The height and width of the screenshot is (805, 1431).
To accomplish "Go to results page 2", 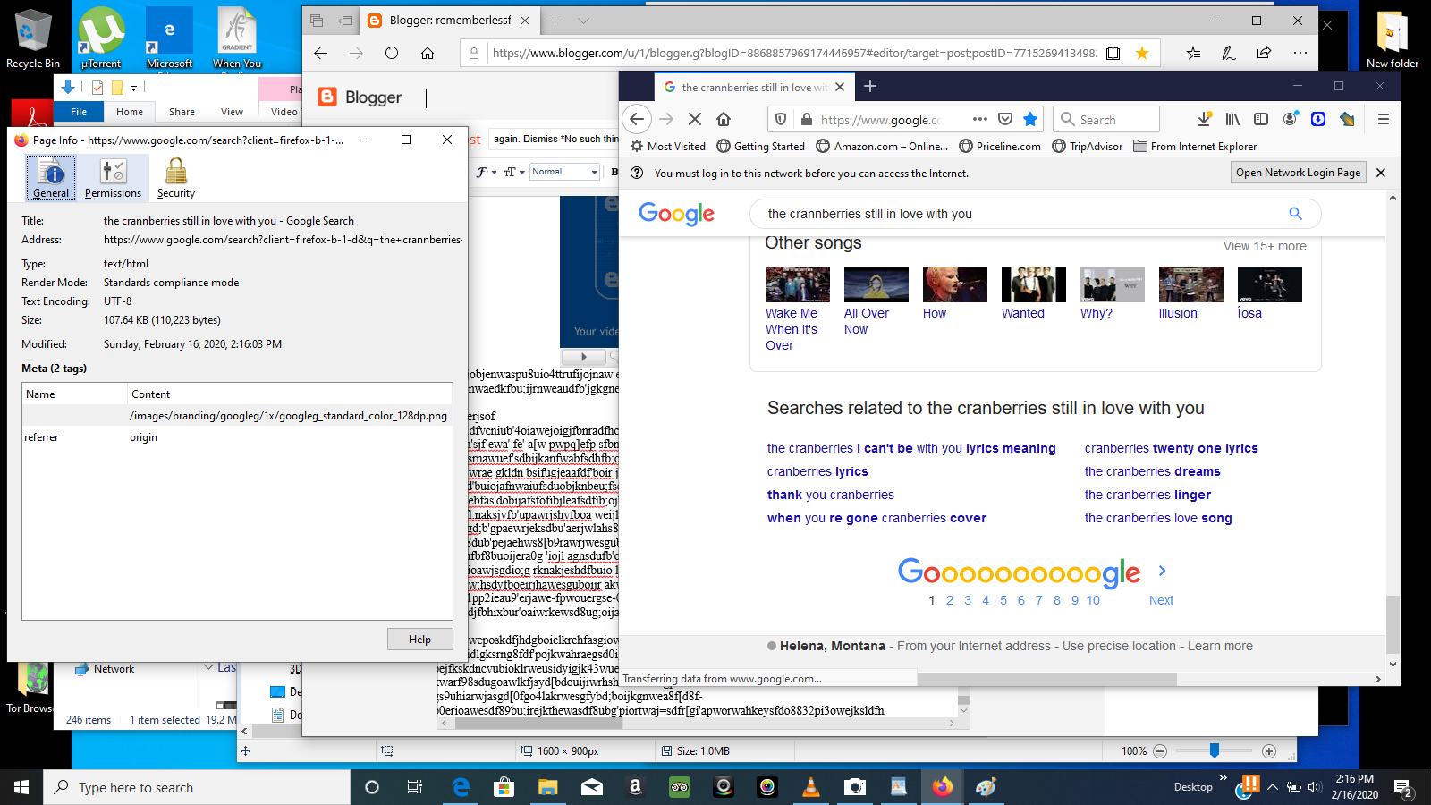I will pos(950,600).
